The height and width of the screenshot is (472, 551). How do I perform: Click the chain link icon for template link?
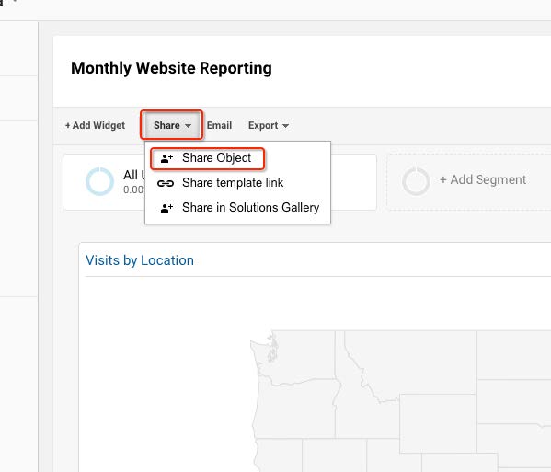pos(166,183)
